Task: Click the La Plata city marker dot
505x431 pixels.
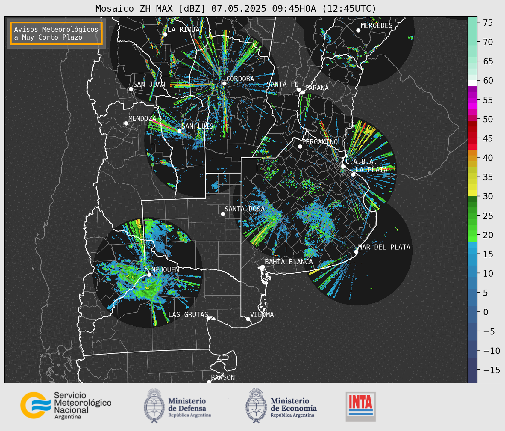Action: (x=353, y=174)
